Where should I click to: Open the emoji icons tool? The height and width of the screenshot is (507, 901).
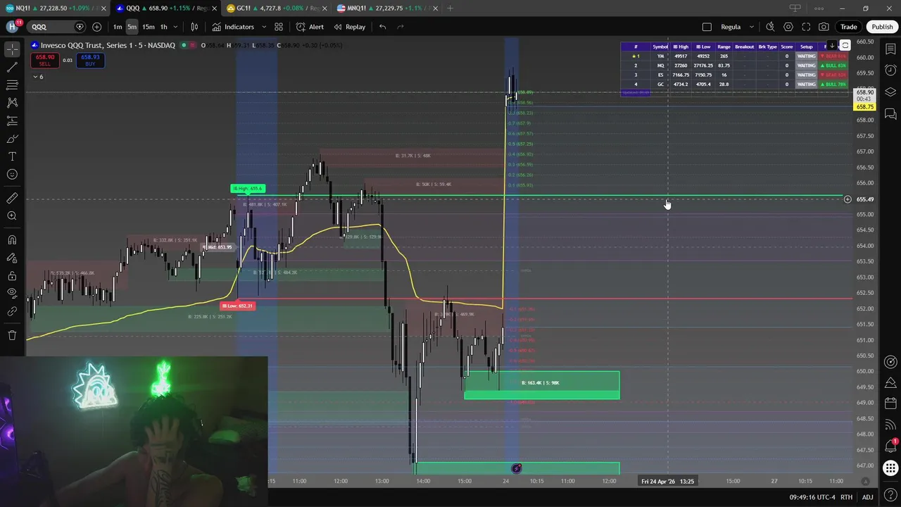click(x=12, y=175)
